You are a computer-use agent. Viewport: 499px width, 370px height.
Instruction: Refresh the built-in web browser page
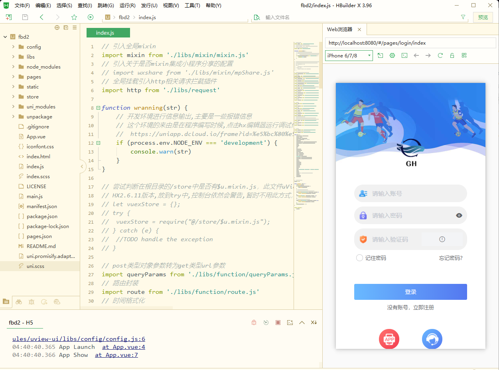click(440, 55)
